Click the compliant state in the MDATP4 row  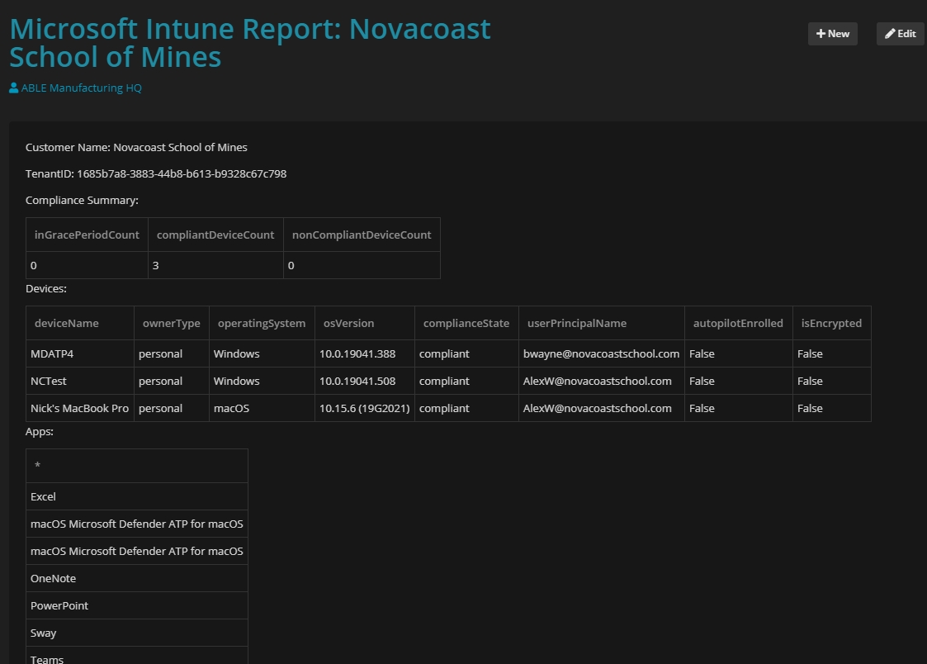(466, 353)
